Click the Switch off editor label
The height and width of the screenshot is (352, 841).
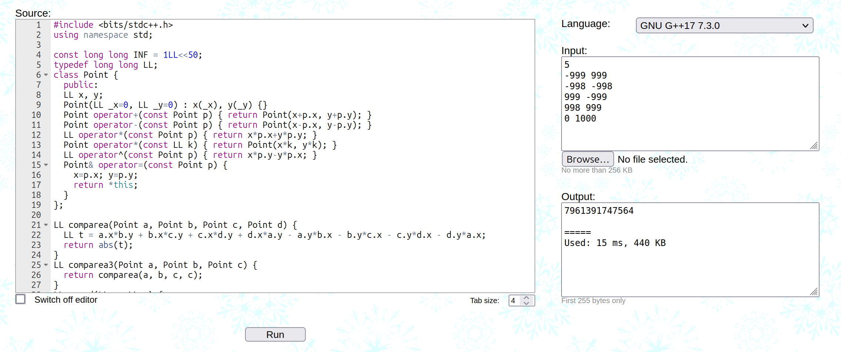(x=66, y=300)
